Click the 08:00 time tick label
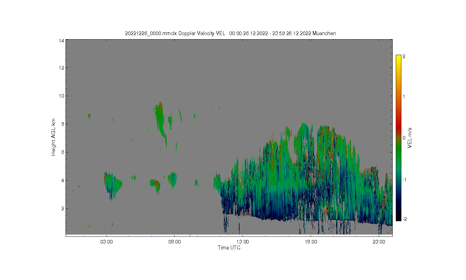466x280 pixels. point(175,242)
